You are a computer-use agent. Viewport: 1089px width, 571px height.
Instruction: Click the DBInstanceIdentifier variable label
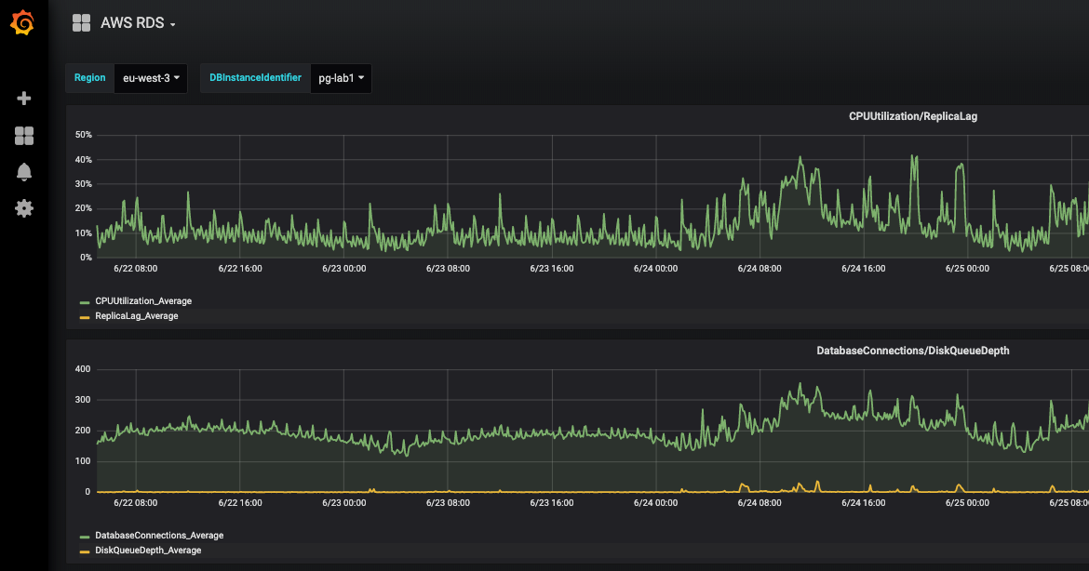253,78
